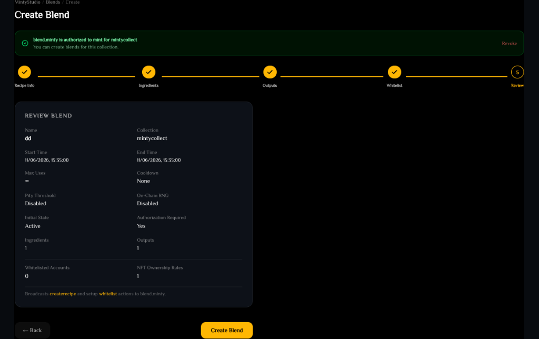Click the Review step label

(x=517, y=86)
